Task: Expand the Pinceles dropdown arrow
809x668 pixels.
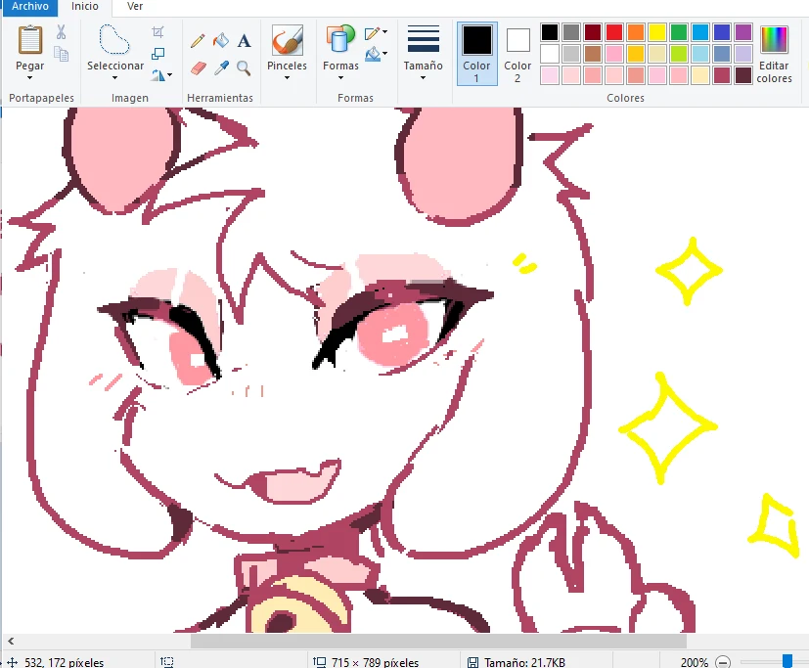Action: [x=287, y=78]
